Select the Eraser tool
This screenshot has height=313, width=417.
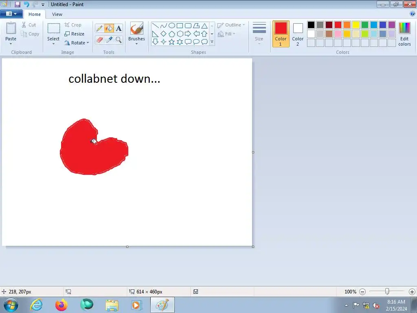99,40
